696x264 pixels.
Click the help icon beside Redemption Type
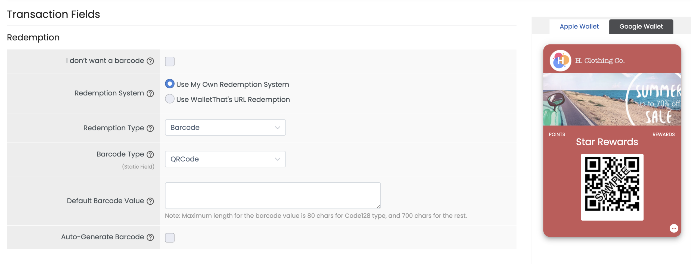(x=150, y=128)
